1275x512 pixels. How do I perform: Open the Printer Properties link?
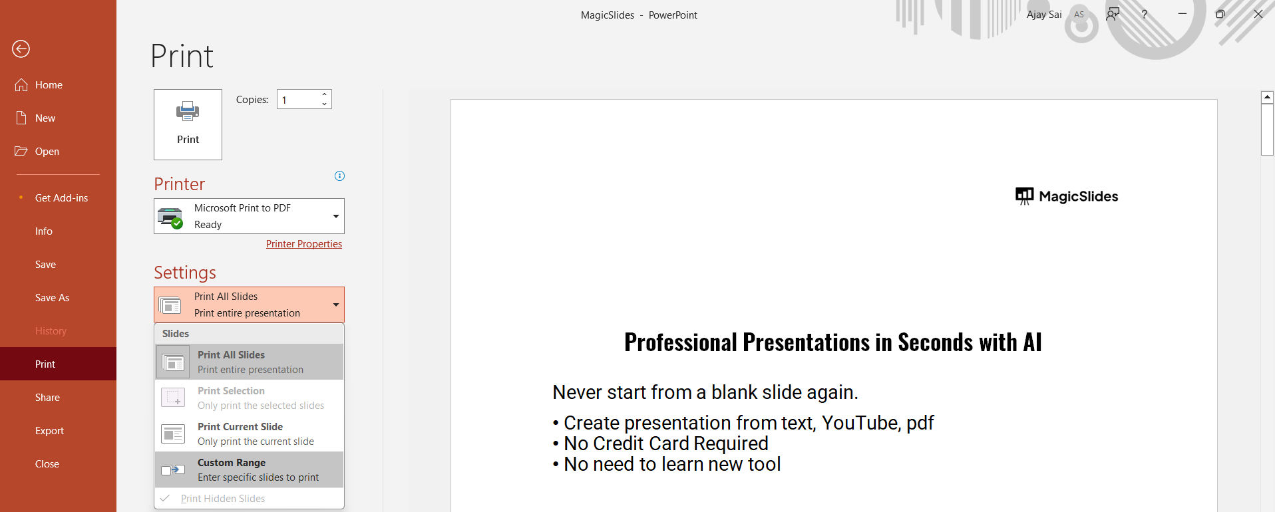304,244
